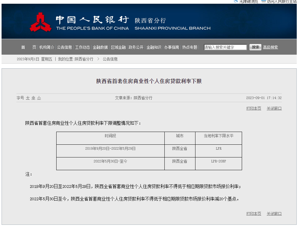Click the top 打印本页 print link
298x227 pixels.
[254, 109]
